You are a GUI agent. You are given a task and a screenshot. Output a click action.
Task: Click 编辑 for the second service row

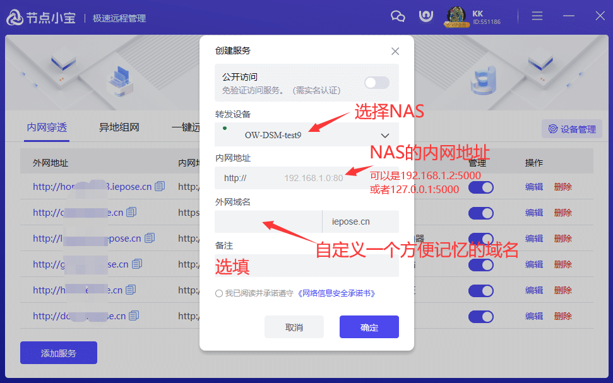point(534,213)
